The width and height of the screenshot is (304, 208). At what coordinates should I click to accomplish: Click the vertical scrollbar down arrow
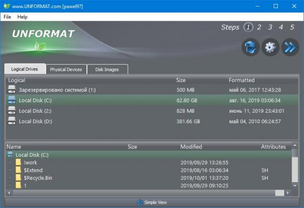coord(295,186)
